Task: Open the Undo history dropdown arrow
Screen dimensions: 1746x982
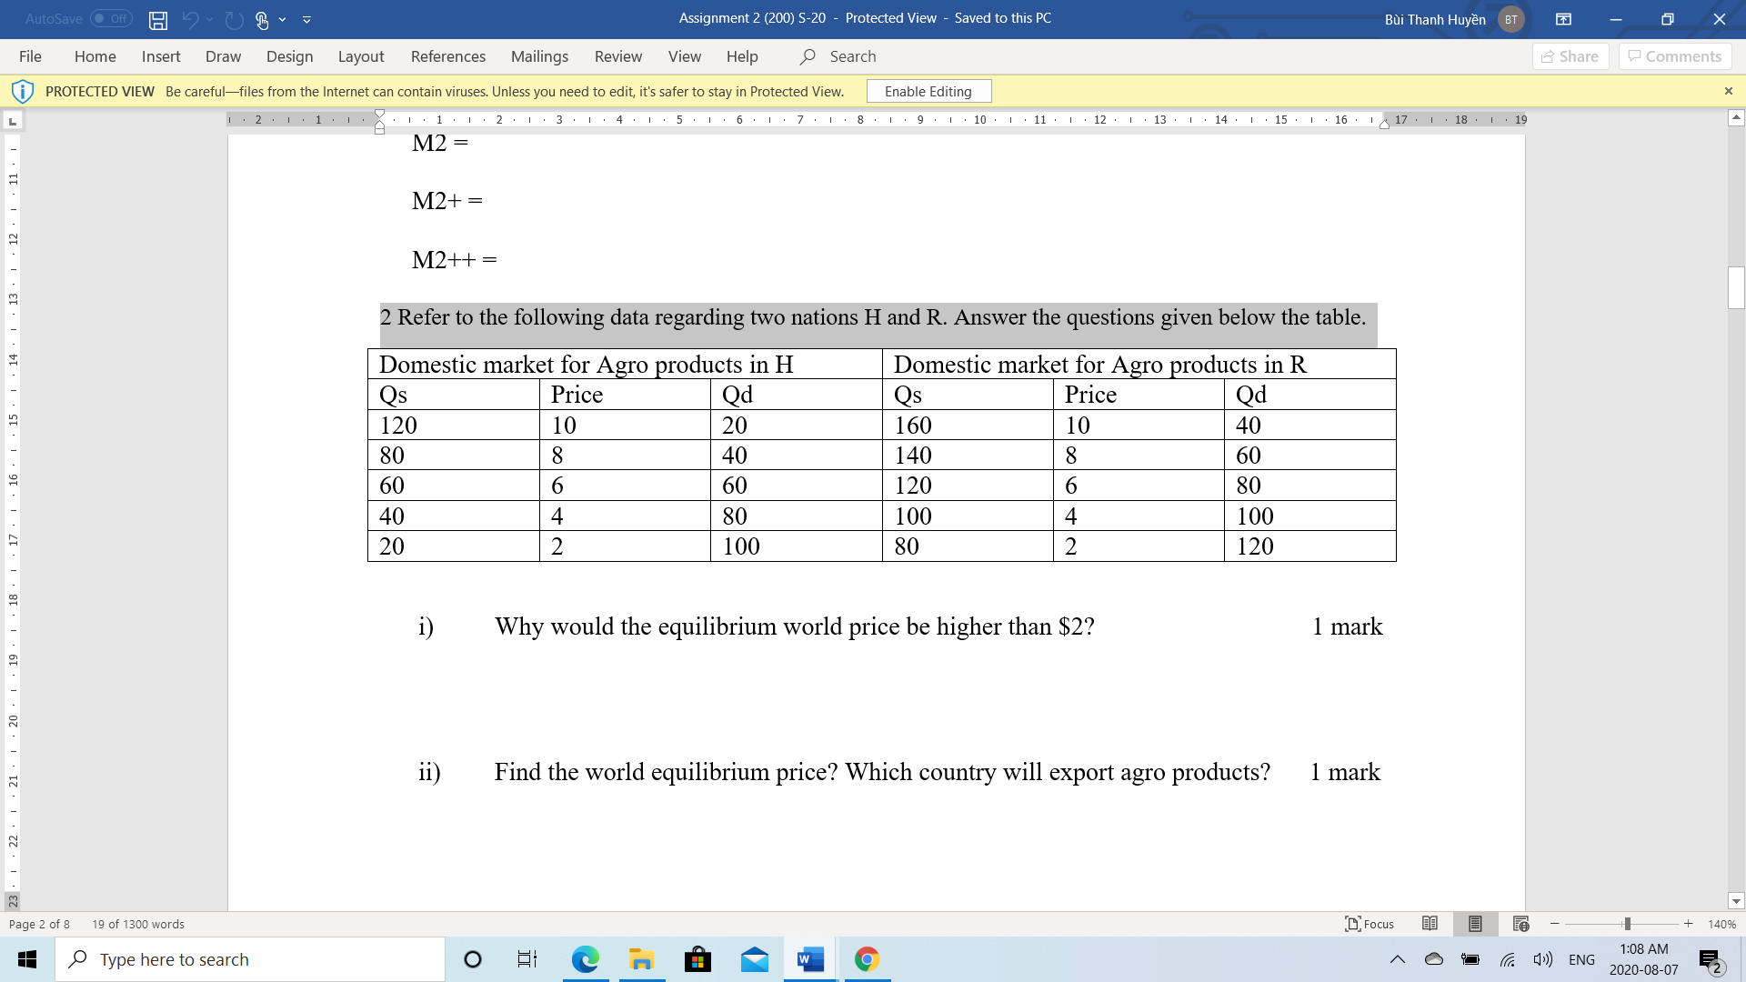Action: (x=209, y=19)
